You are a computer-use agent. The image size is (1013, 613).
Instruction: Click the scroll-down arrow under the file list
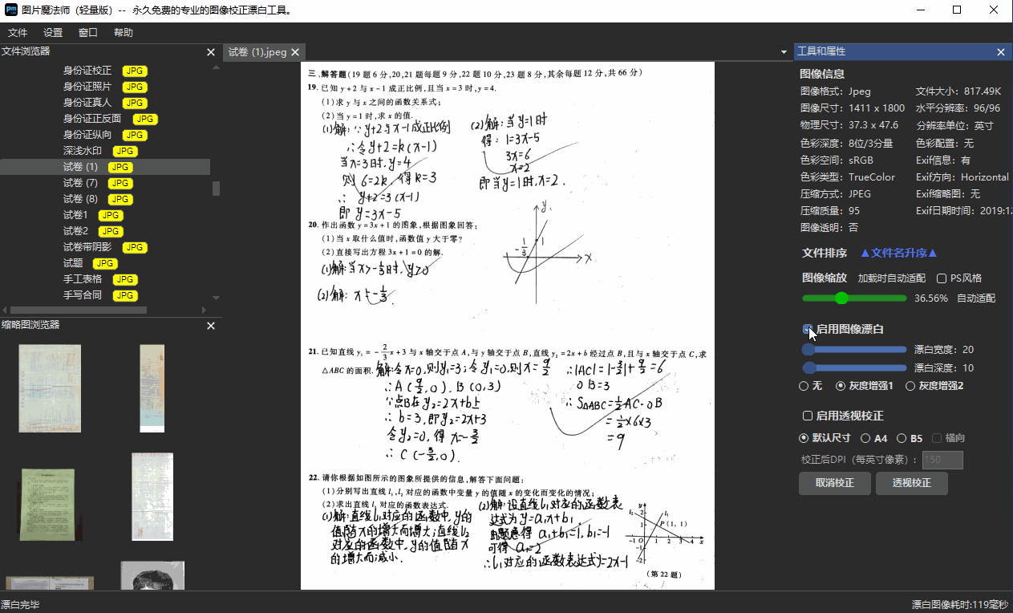(x=215, y=297)
